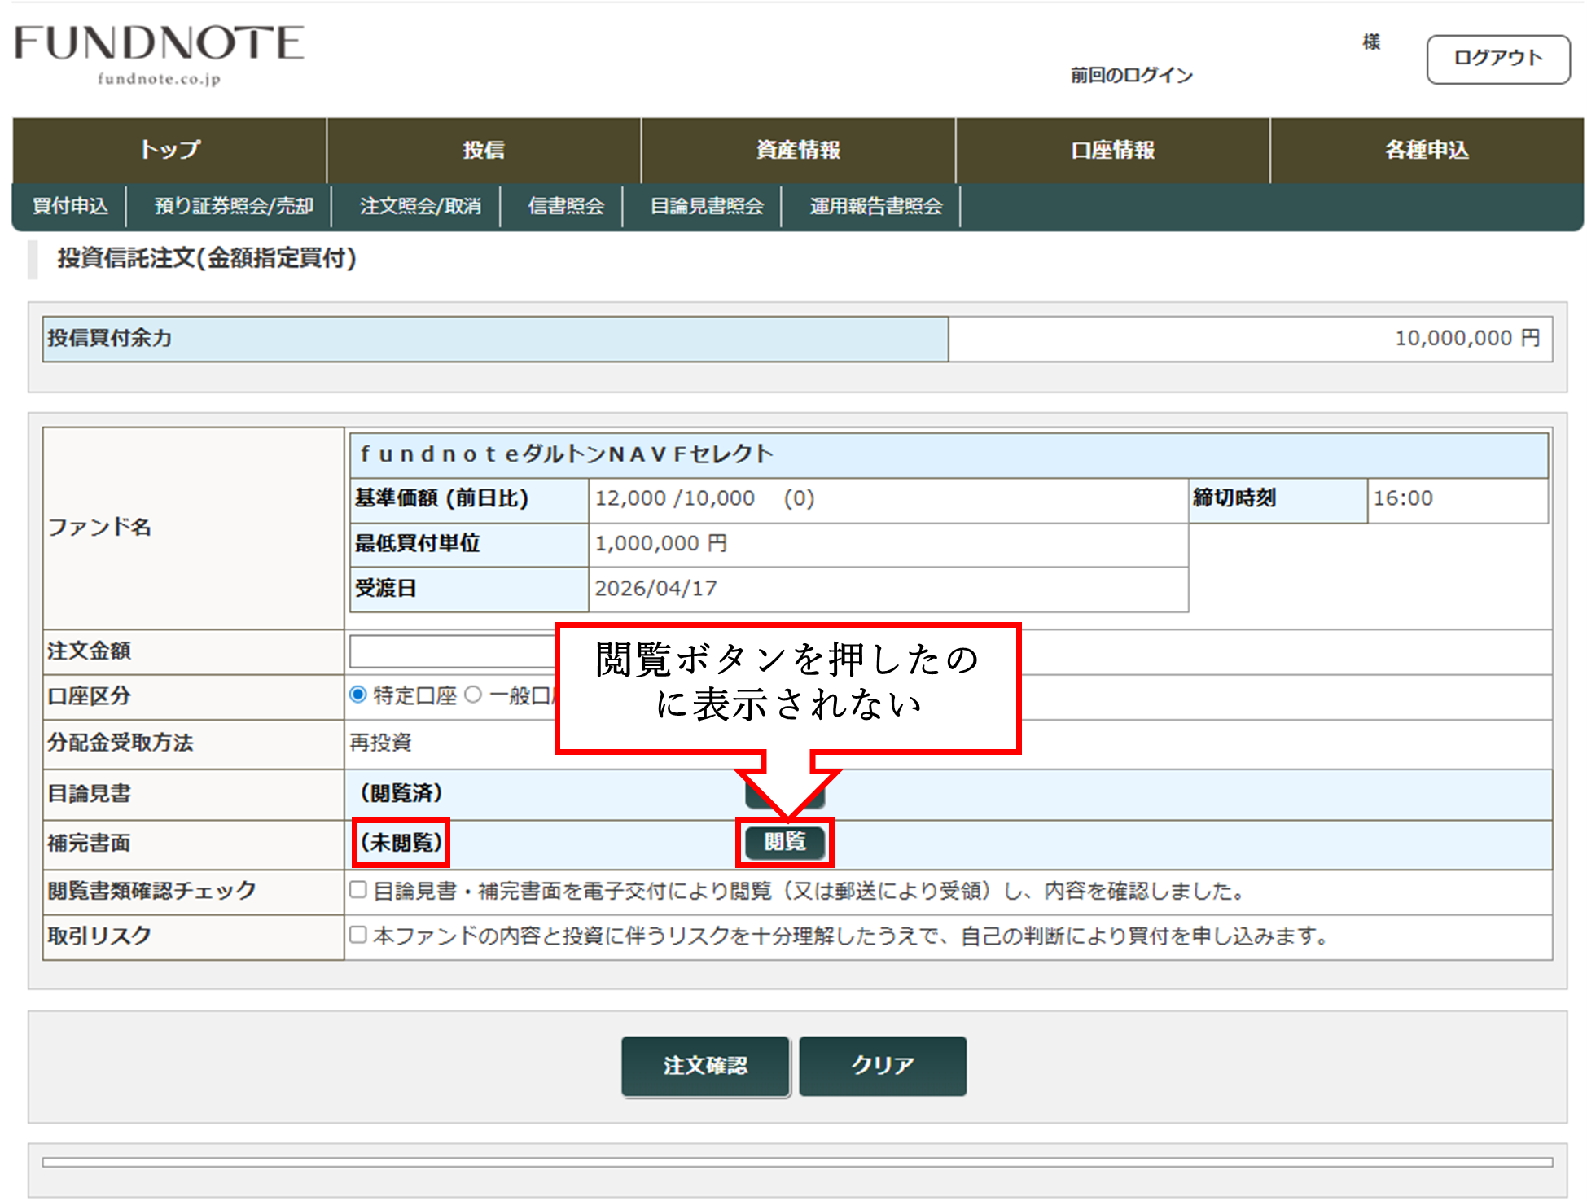1587x1201 pixels.
Task: Select the 運用報告書照会 submenu item
Action: [875, 206]
